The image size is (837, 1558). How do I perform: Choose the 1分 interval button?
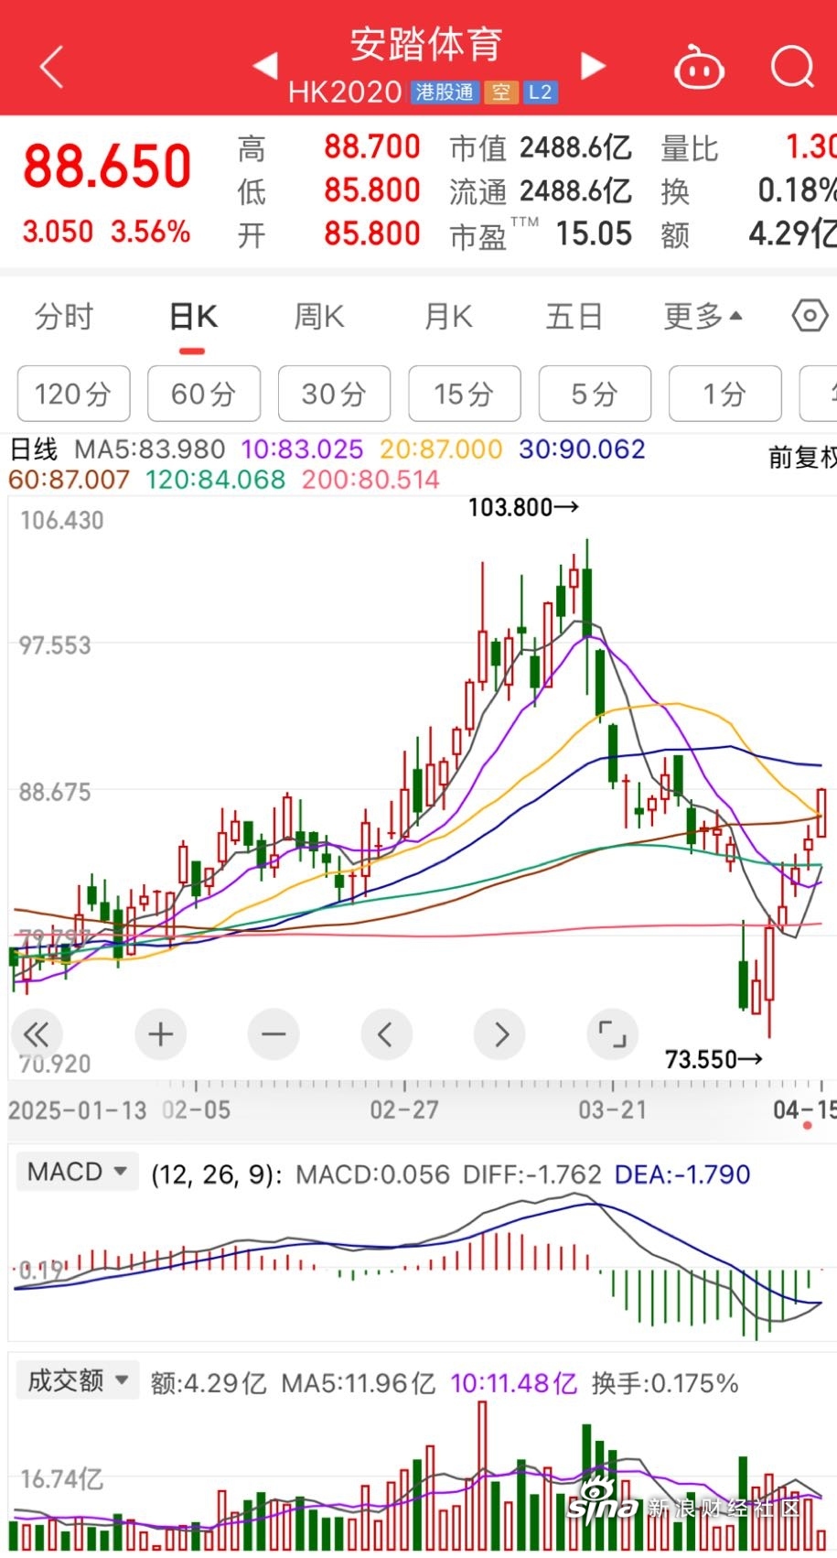(x=725, y=394)
